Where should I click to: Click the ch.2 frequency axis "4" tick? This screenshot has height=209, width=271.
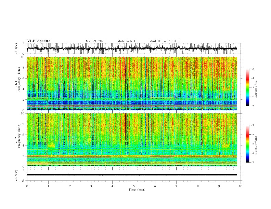point(24,145)
